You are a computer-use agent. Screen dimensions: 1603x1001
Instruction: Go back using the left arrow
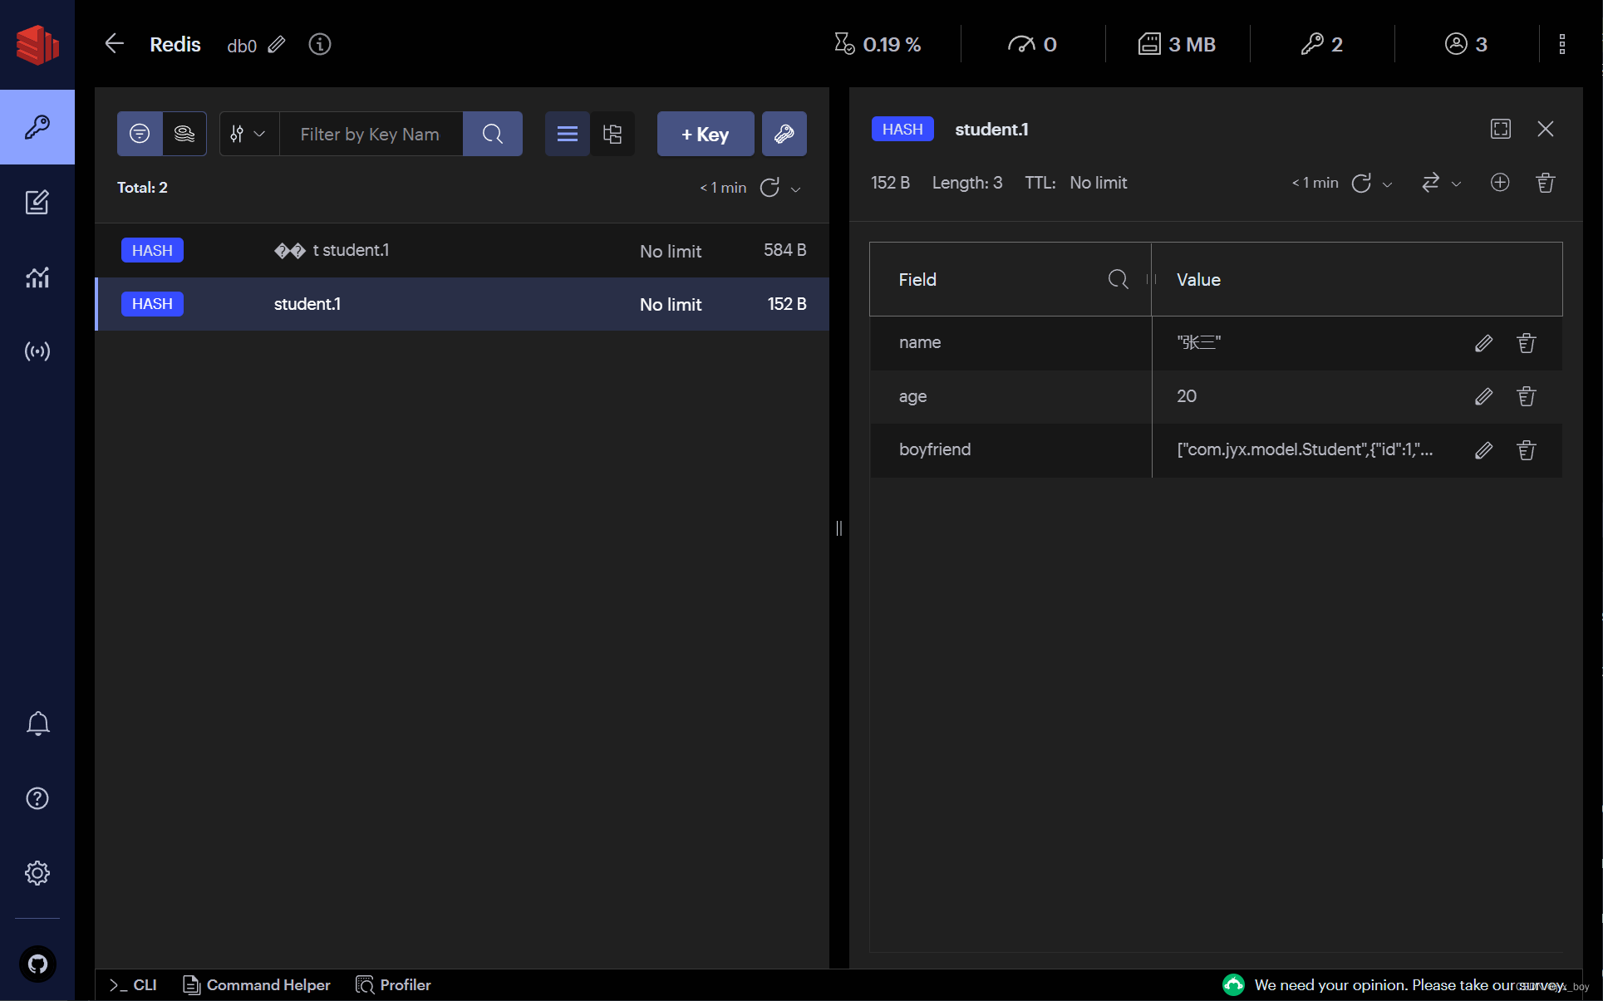tap(115, 44)
